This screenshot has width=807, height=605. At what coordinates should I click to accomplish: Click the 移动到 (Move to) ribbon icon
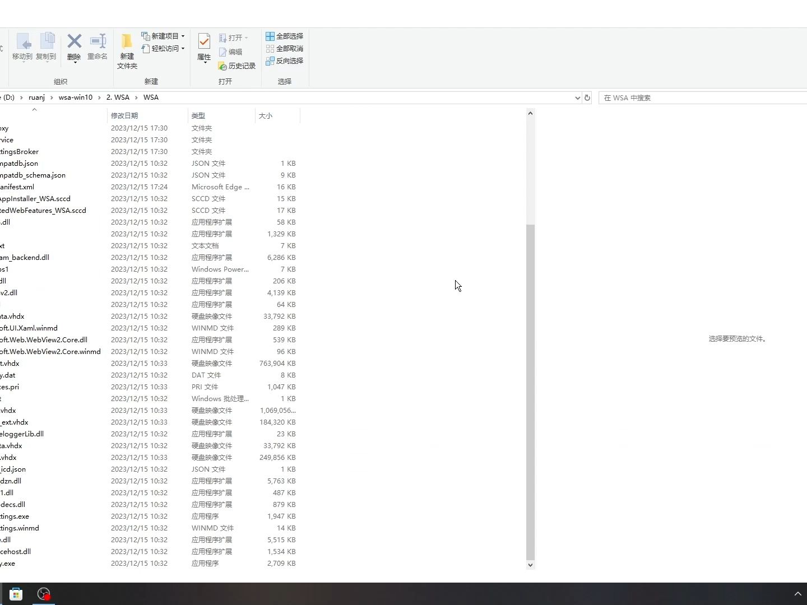pyautogui.click(x=23, y=42)
